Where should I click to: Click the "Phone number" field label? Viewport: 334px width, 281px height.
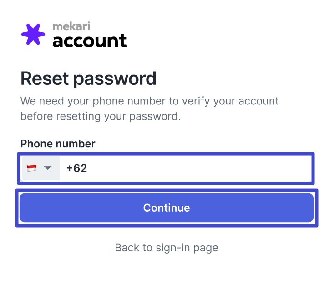click(x=58, y=144)
